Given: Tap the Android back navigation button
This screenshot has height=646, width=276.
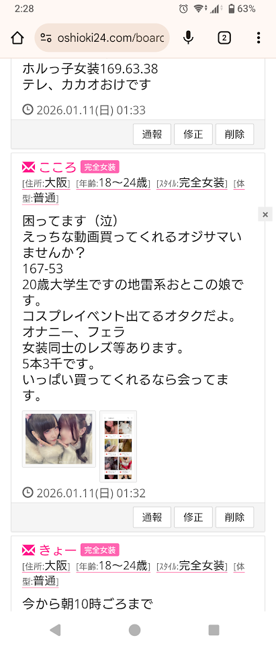Looking at the screenshot, I should [54, 630].
